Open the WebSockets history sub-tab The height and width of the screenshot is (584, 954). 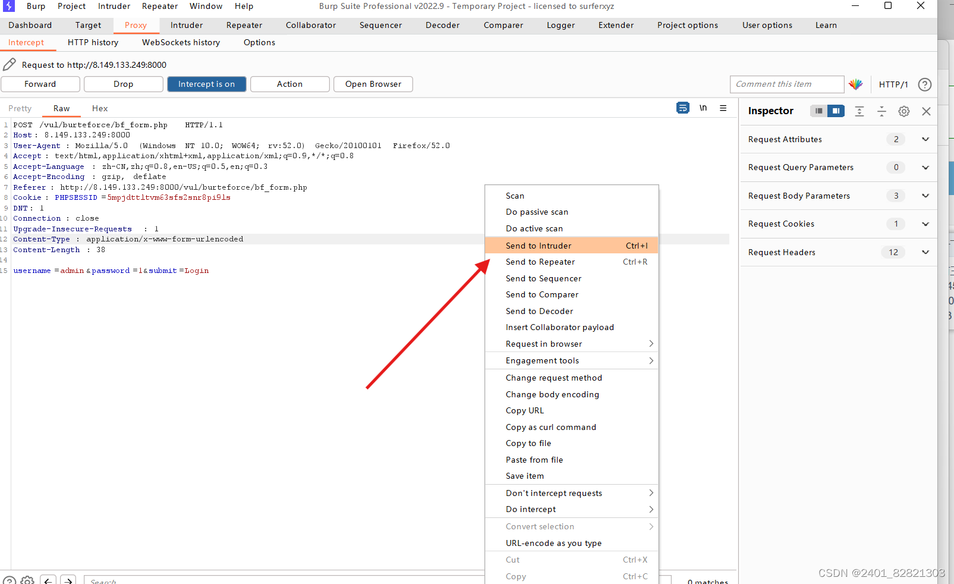181,42
